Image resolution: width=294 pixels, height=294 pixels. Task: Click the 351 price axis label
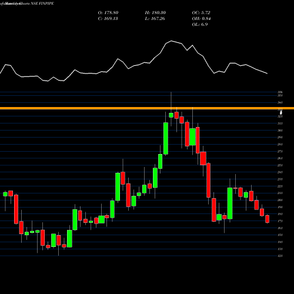[x=280, y=95]
